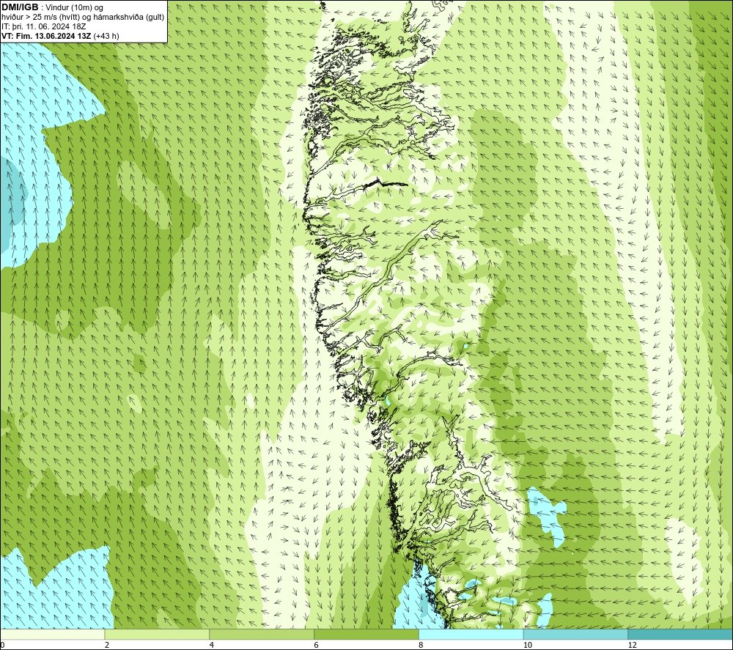This screenshot has height=650, width=733.
Task: Click the 'Vindur (10m) og' legend text
Action: click(x=74, y=7)
